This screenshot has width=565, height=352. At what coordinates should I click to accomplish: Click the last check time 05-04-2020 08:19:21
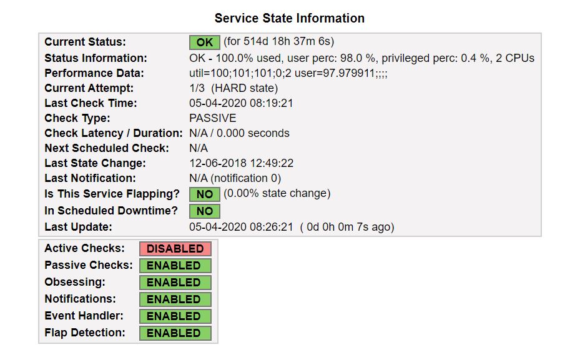[241, 103]
